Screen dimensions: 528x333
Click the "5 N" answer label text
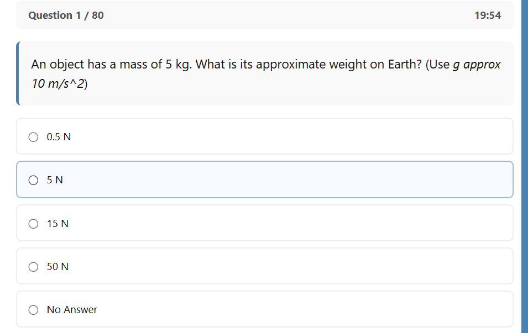coord(55,180)
